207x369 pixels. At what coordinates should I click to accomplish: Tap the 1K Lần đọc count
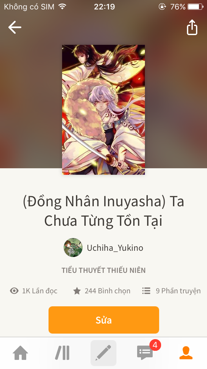[39, 291]
